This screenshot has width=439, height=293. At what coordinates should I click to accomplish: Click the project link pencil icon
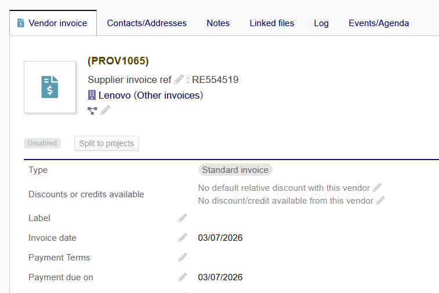pyautogui.click(x=105, y=110)
